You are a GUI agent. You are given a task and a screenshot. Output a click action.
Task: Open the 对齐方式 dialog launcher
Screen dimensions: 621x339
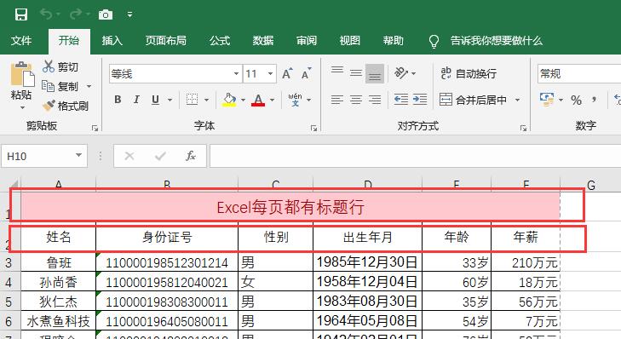click(523, 128)
